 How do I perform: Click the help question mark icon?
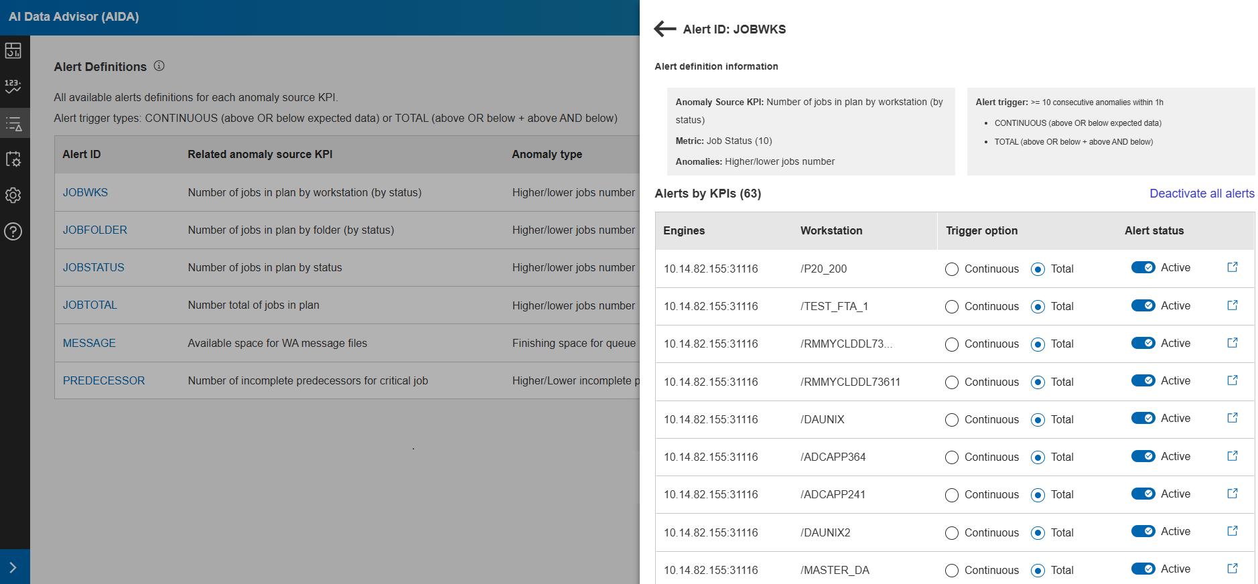pyautogui.click(x=13, y=232)
